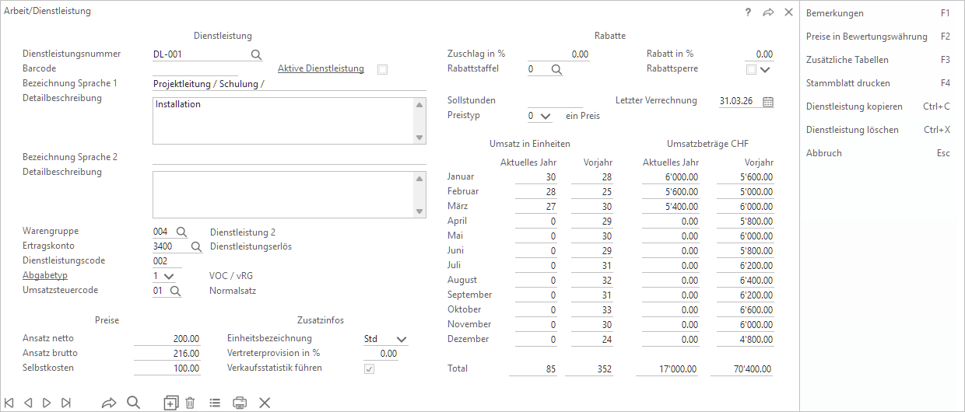Click the Aktive Dienstleistung link label

pos(321,68)
